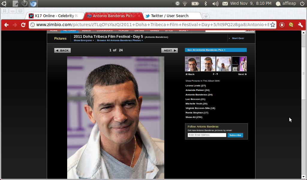Open the Wi-Fi network indicator
Screen dimensions: 307x180
tap(185, 4)
